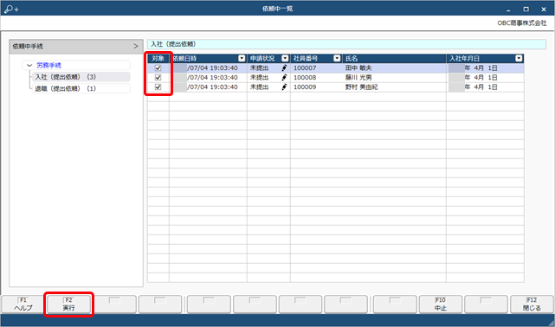Click the search-plus icon in title bar
Viewport: 555px width, 327px height.
coord(11,9)
